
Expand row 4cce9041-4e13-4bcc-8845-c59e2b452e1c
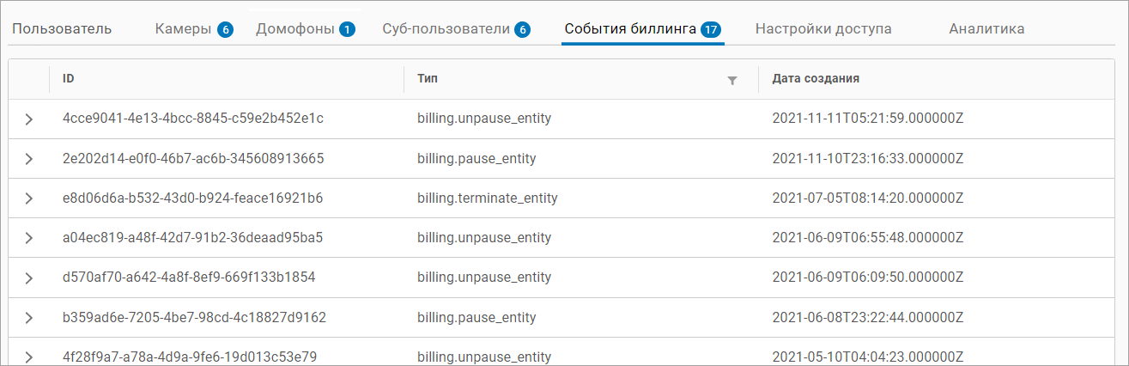(x=29, y=119)
